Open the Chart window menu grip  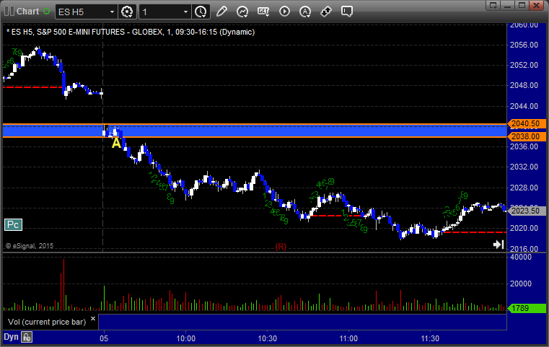[x=7, y=12]
